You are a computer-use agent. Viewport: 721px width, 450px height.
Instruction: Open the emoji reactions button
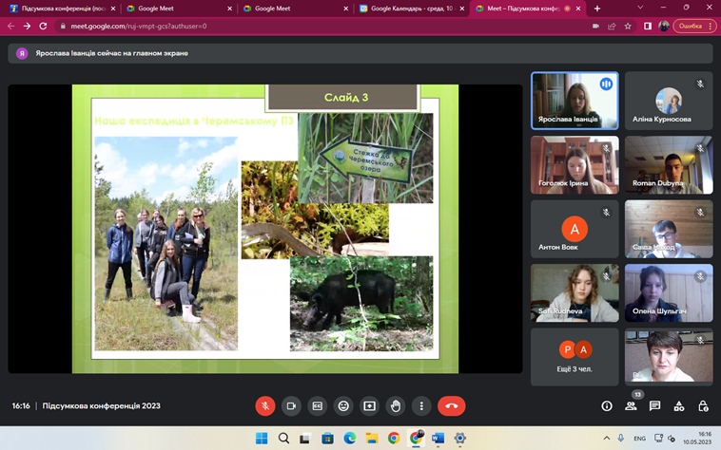pyautogui.click(x=343, y=406)
